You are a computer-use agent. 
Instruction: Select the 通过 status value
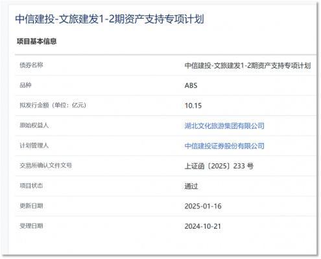click(191, 186)
